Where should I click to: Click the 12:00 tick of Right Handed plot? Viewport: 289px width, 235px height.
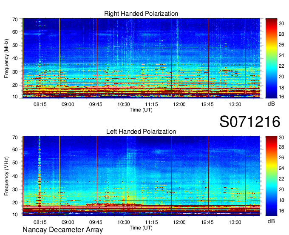(x=179, y=104)
